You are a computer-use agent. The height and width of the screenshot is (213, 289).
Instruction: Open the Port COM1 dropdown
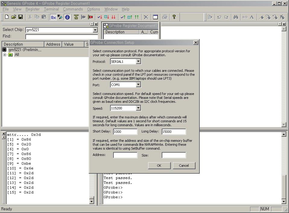[x=138, y=85]
